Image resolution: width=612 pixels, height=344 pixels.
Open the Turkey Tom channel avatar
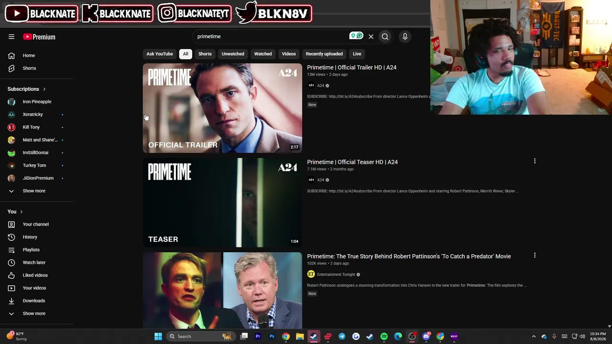coord(11,165)
